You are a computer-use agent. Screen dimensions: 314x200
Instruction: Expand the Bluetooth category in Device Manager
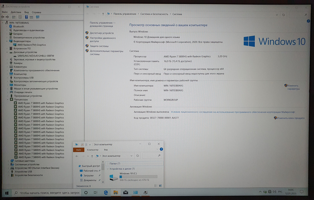tap(7, 26)
